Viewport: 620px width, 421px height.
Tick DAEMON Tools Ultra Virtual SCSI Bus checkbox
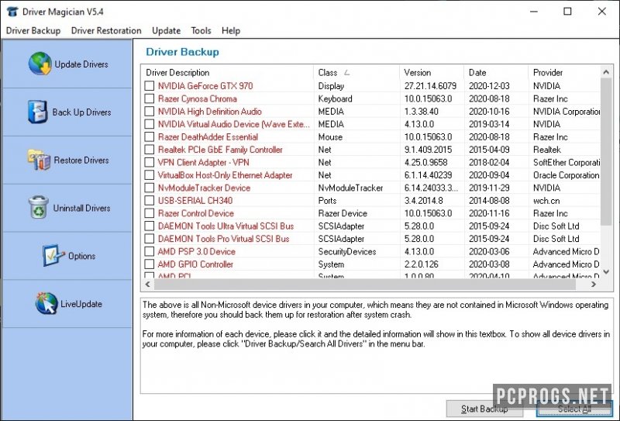point(149,226)
